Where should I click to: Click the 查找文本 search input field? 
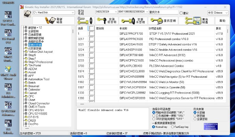(x=164, y=12)
